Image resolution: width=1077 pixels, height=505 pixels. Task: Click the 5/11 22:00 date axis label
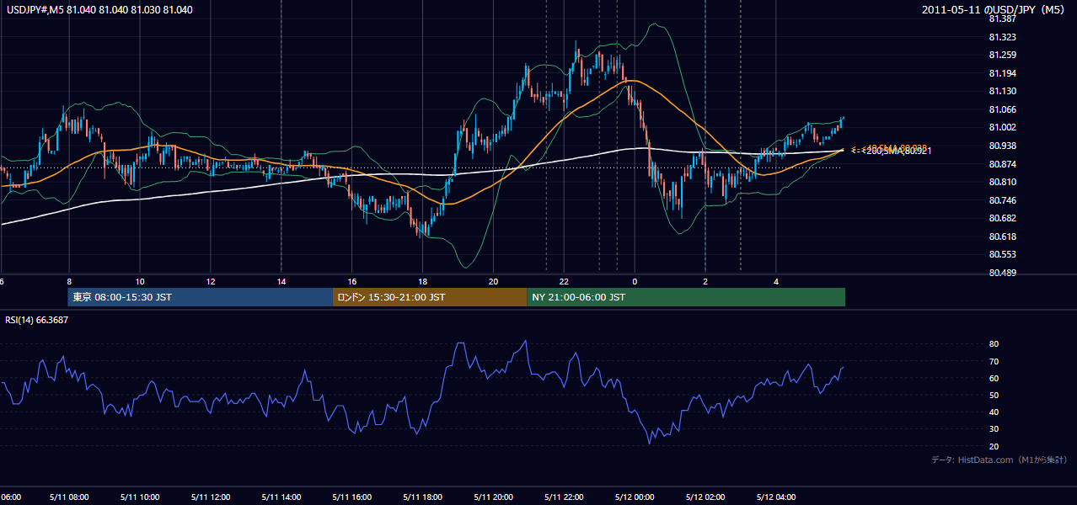(x=565, y=497)
